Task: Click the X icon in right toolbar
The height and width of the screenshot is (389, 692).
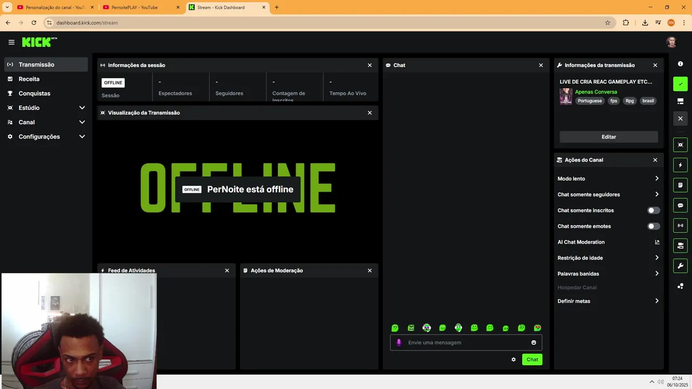Action: click(x=680, y=118)
